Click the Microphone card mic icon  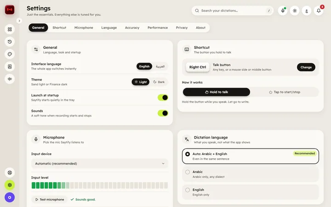tap(36, 139)
